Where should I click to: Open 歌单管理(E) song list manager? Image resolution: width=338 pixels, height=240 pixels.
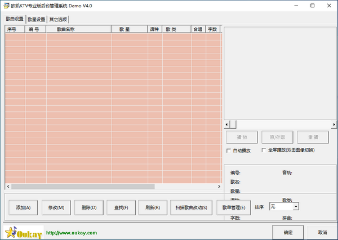(x=233, y=207)
